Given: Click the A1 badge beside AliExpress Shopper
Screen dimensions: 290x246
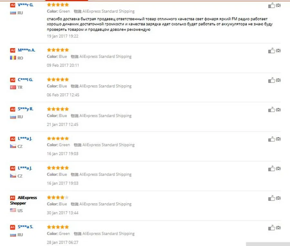Looking at the screenshot, I should point(13,198).
